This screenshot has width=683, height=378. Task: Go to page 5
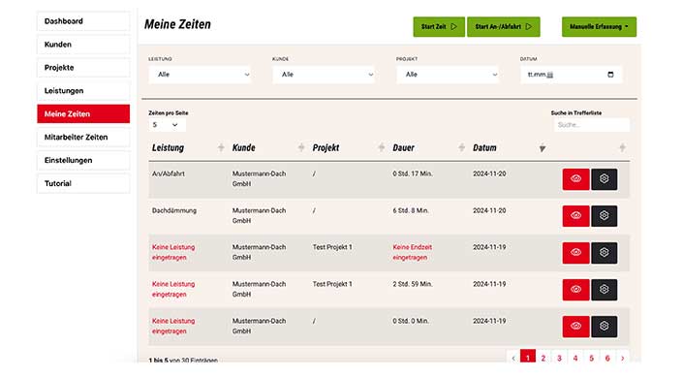(x=592, y=358)
